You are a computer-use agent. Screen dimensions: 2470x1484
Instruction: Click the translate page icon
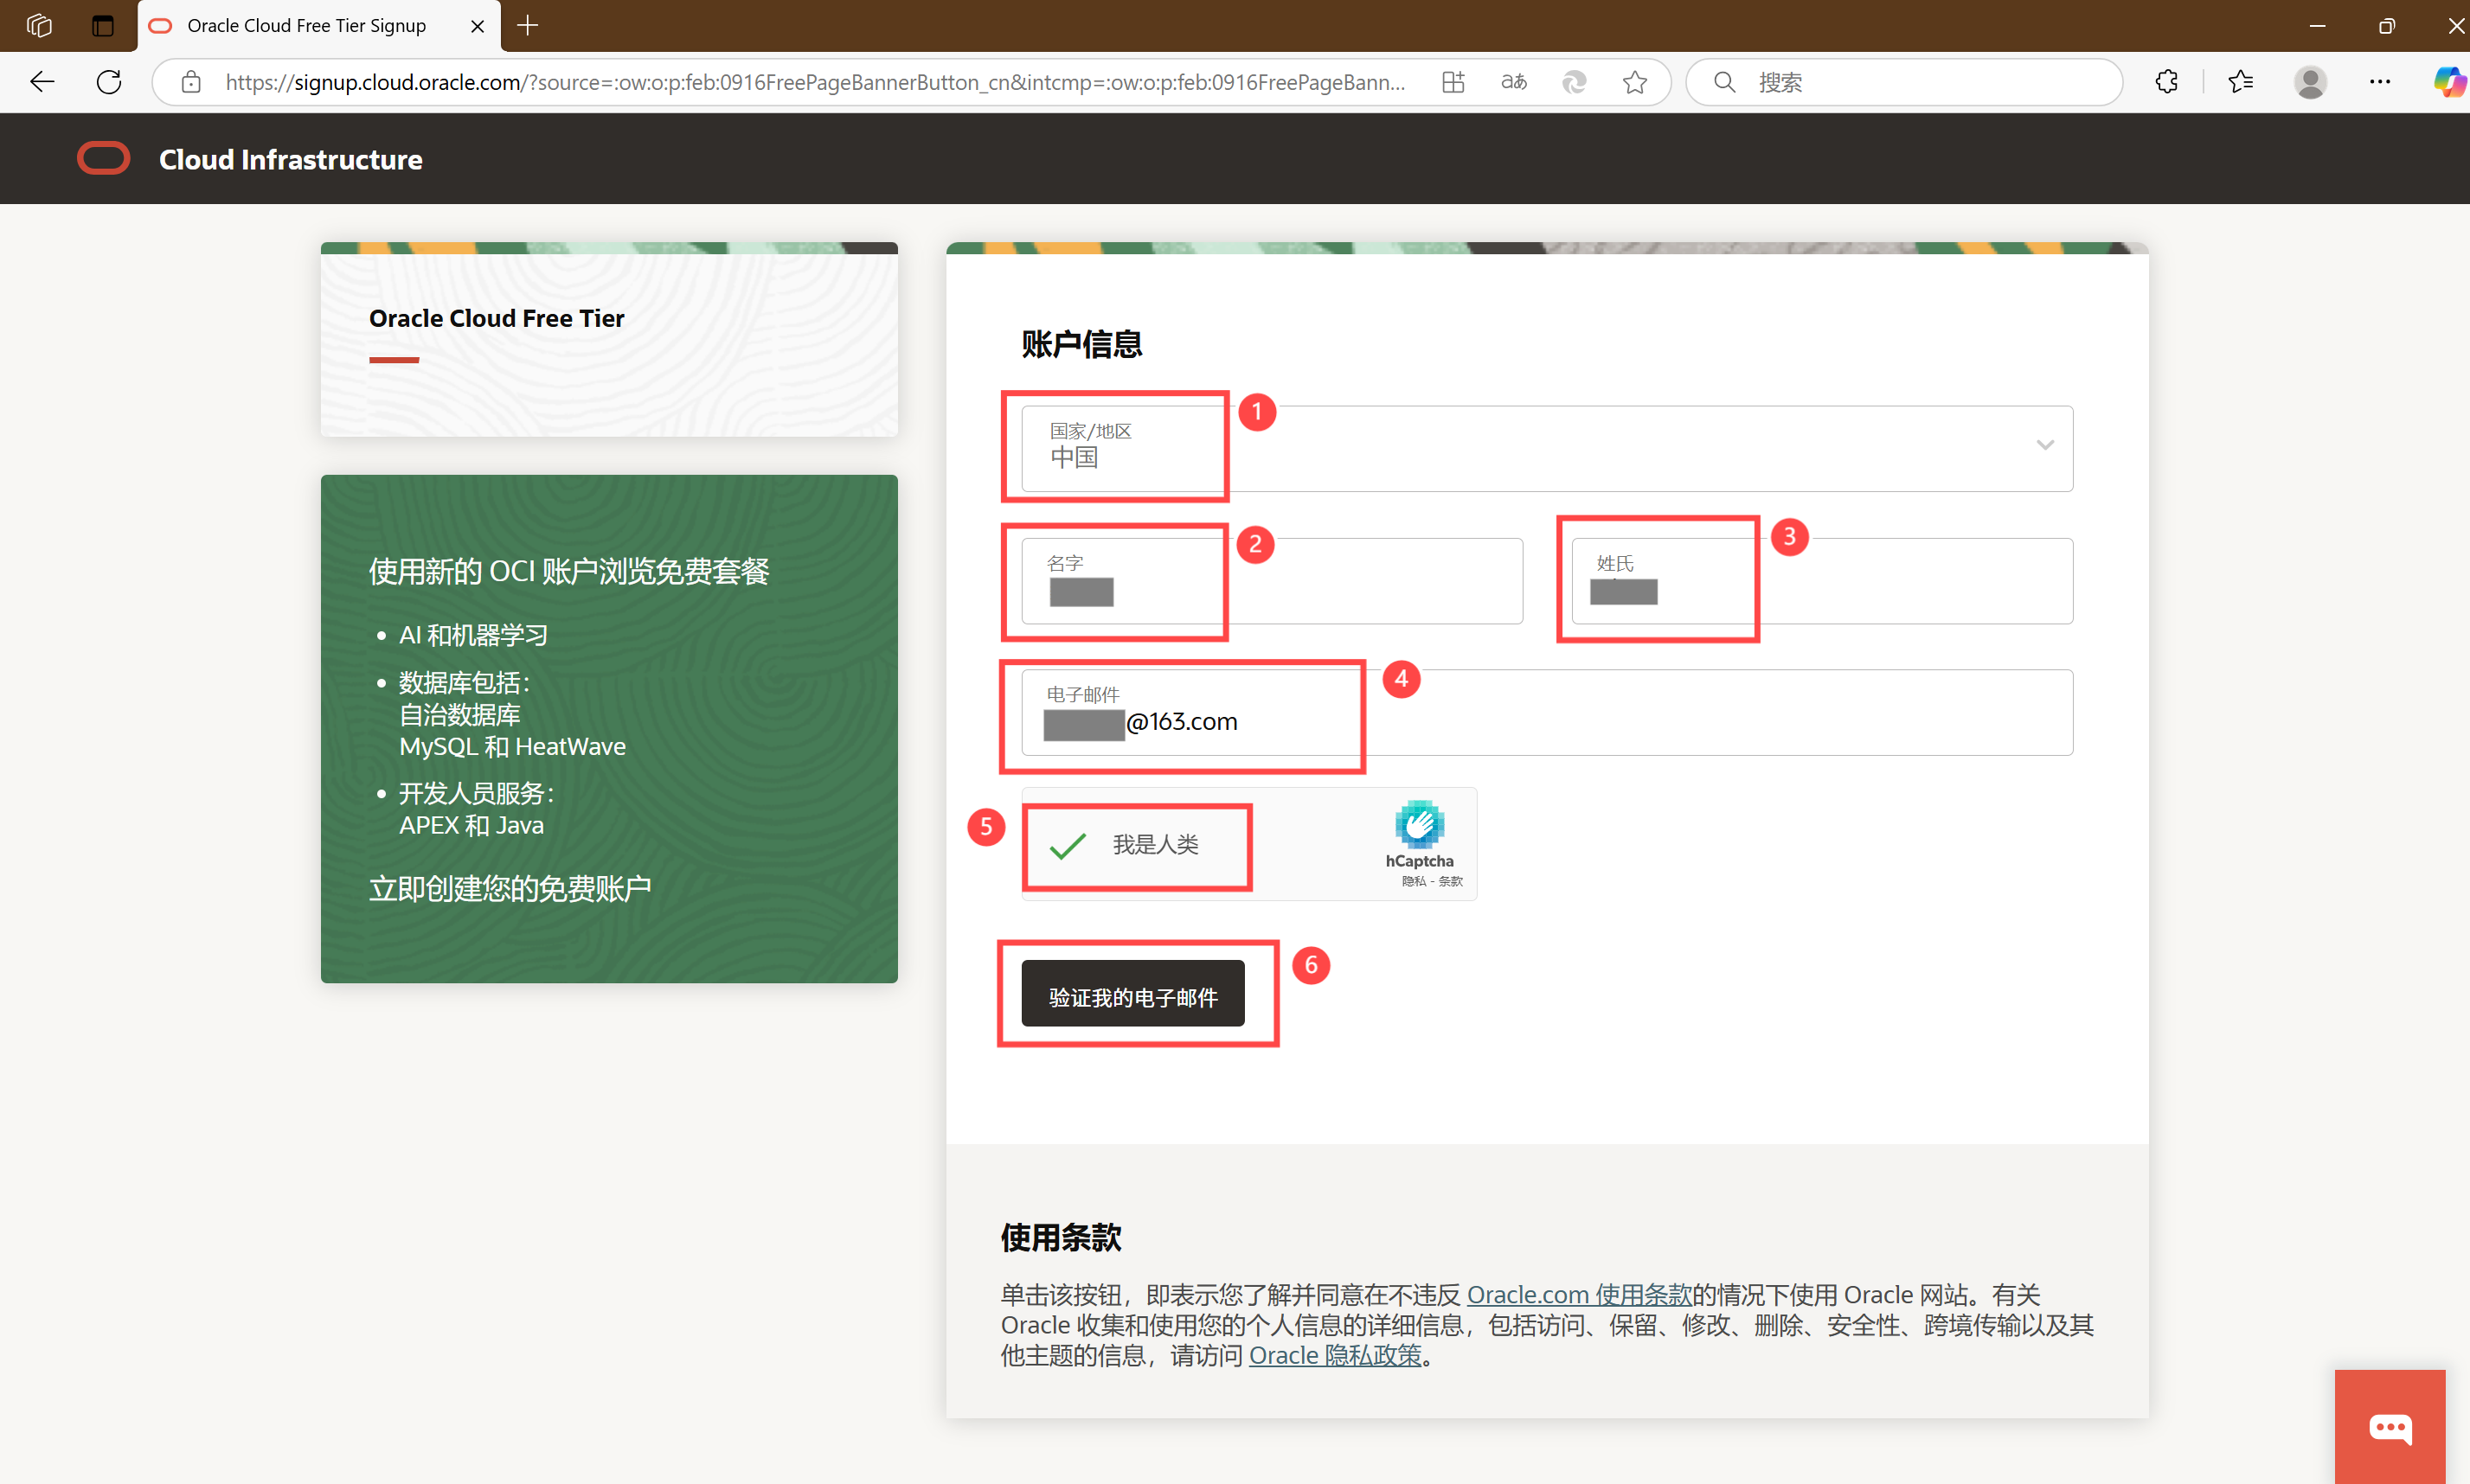tap(1514, 82)
